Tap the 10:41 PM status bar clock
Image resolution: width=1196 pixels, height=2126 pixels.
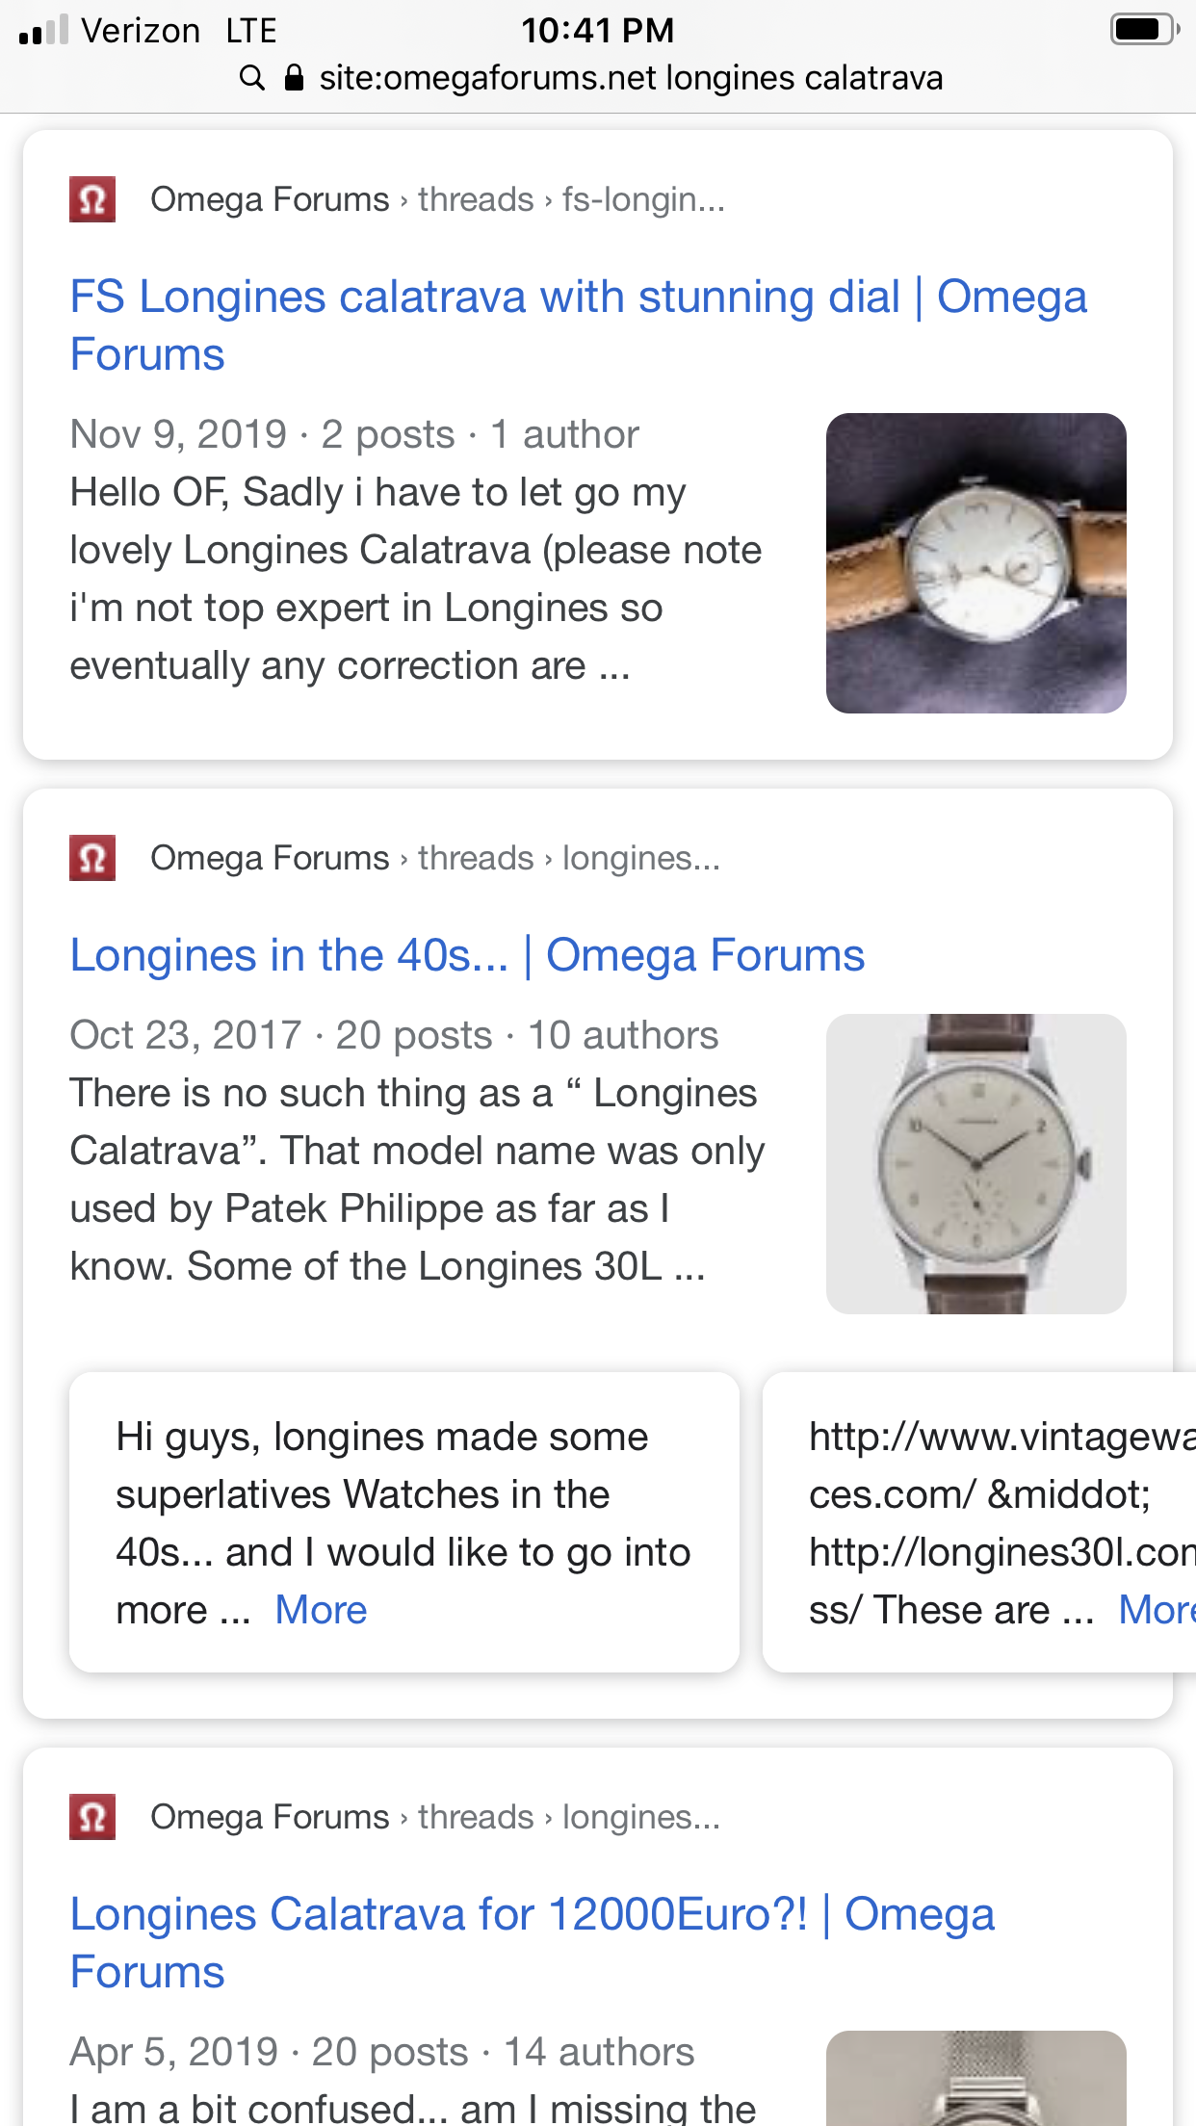597,30
